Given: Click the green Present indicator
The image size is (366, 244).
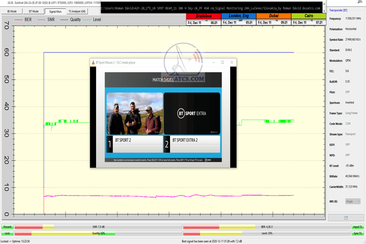Looking at the screenshot, I should tap(7, 227).
